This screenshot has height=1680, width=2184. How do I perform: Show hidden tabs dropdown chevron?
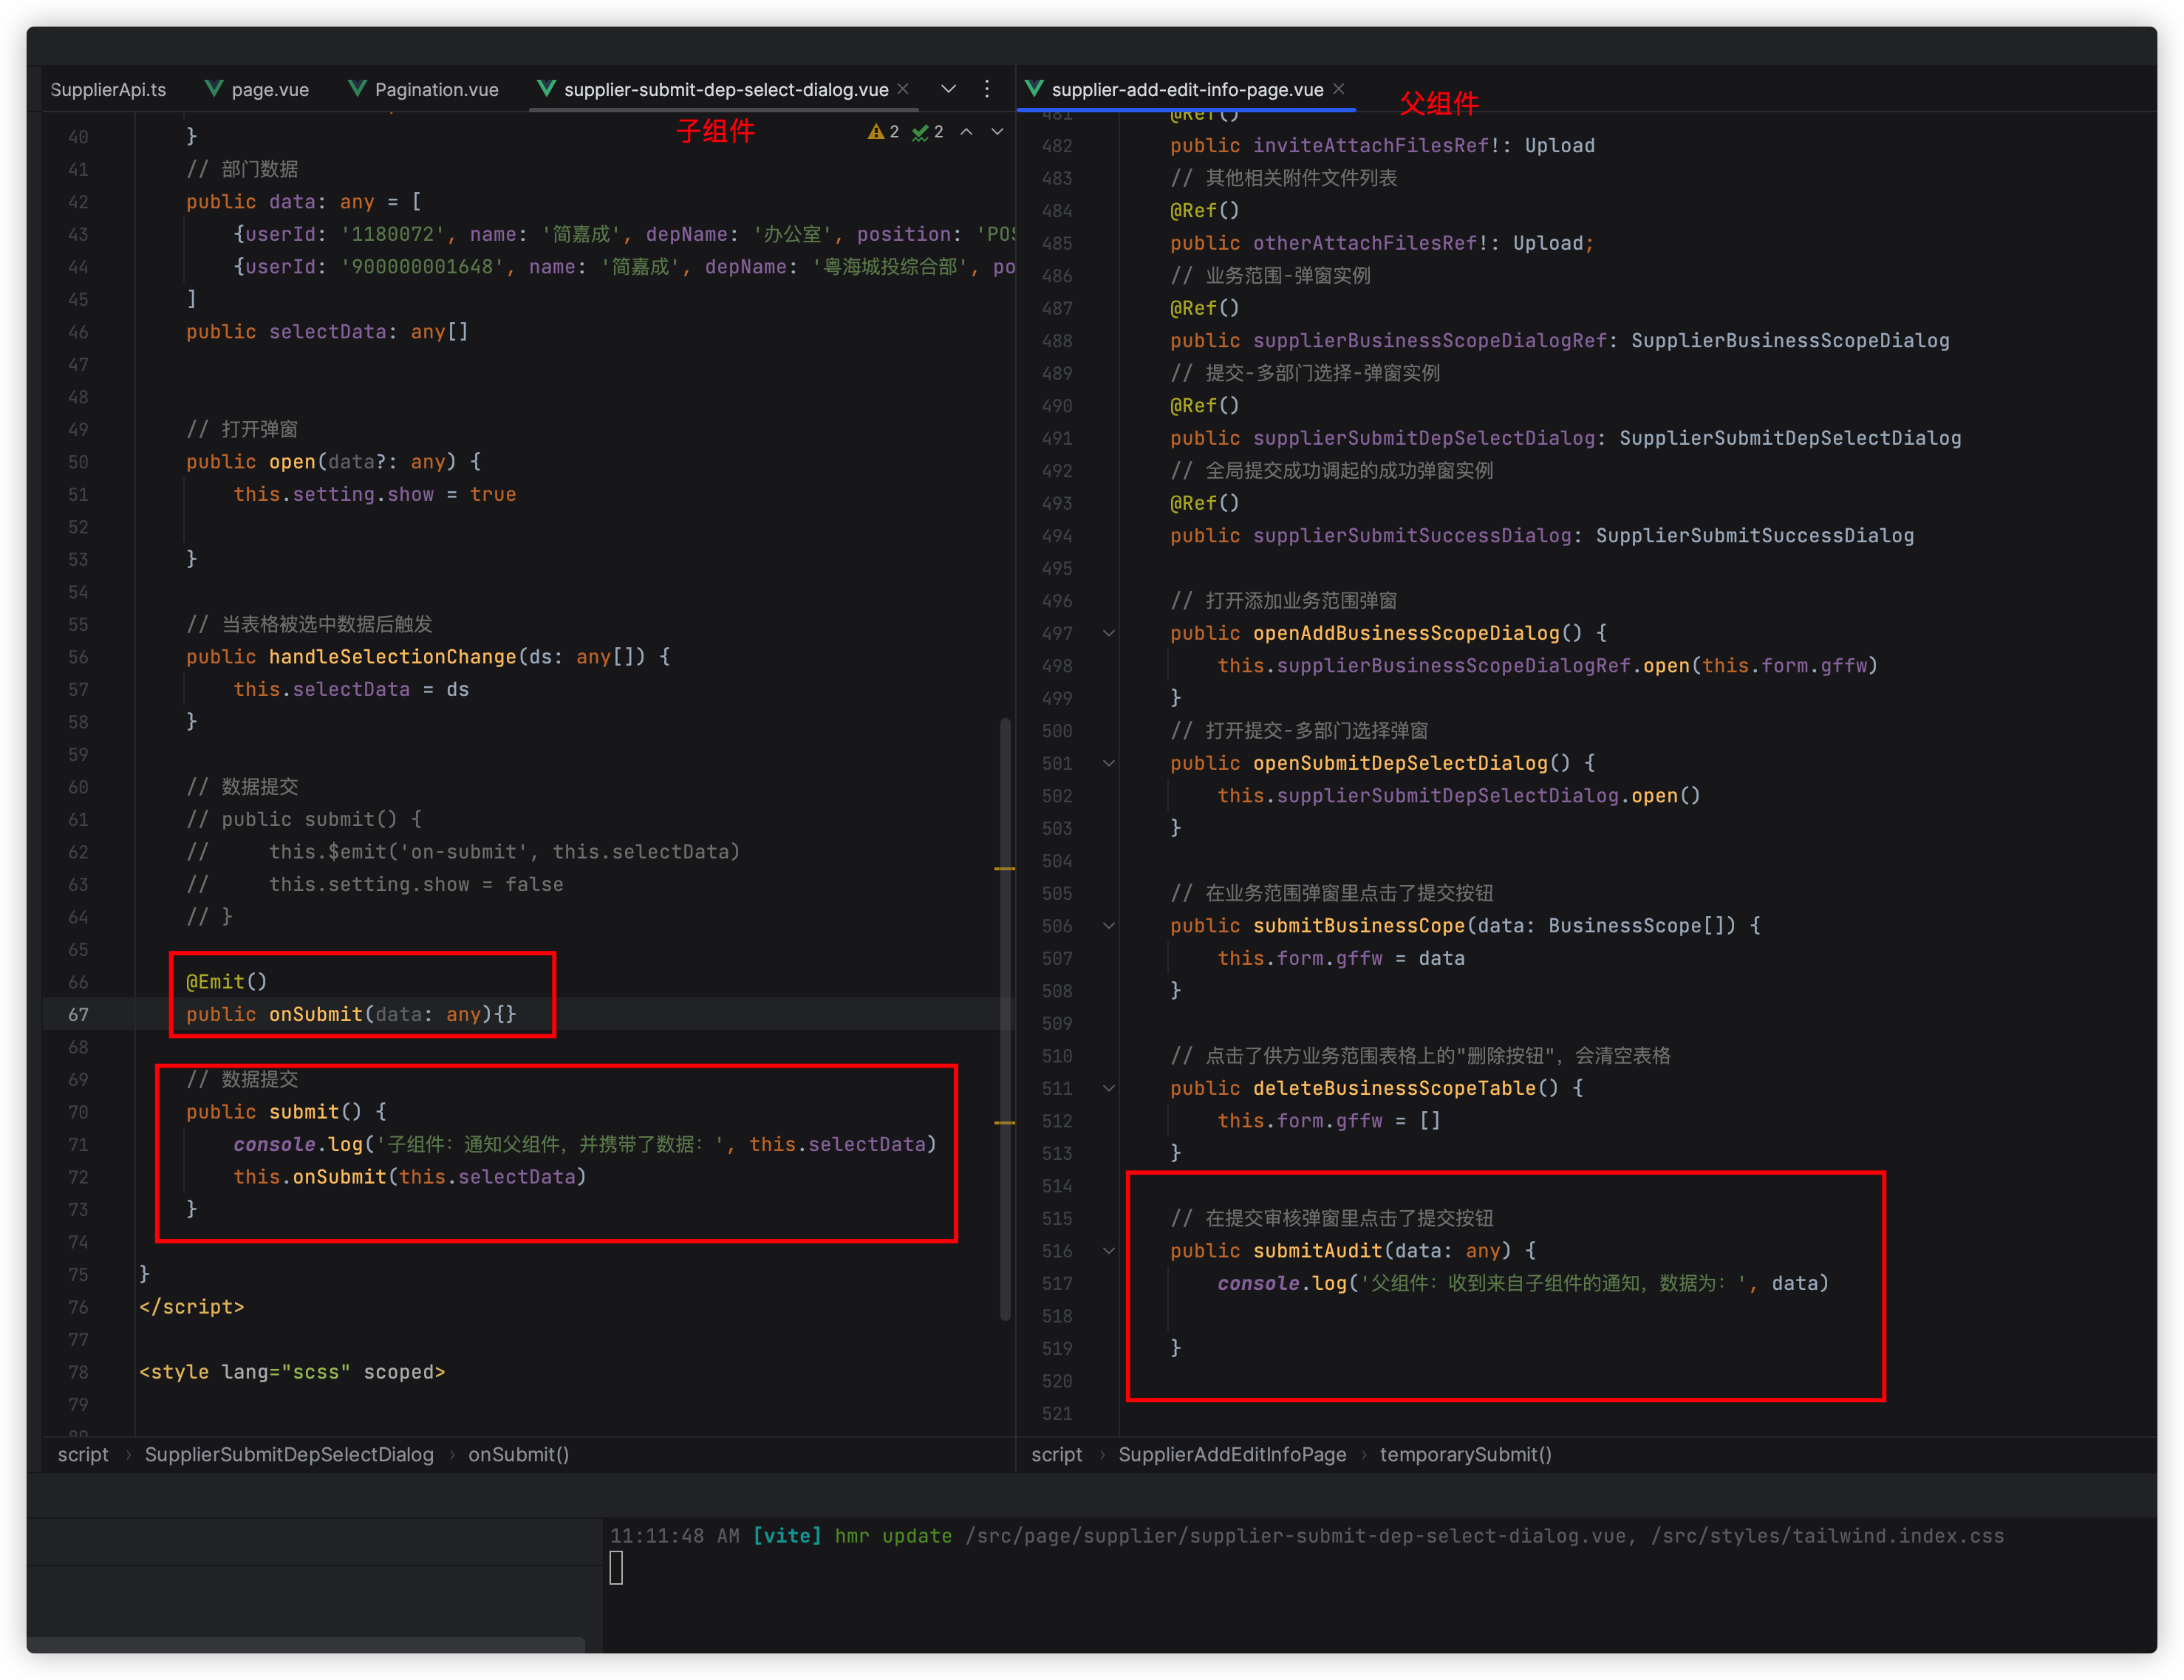tap(948, 89)
